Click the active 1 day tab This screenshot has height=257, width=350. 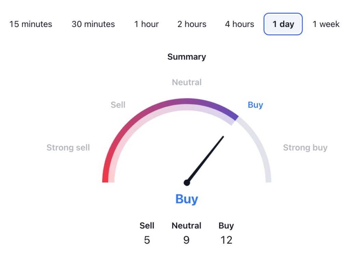283,24
